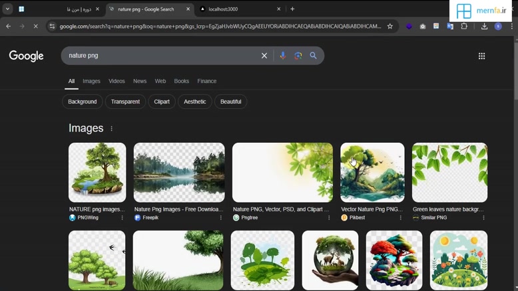
Task: Open the Google apps grid
Action: (x=481, y=56)
